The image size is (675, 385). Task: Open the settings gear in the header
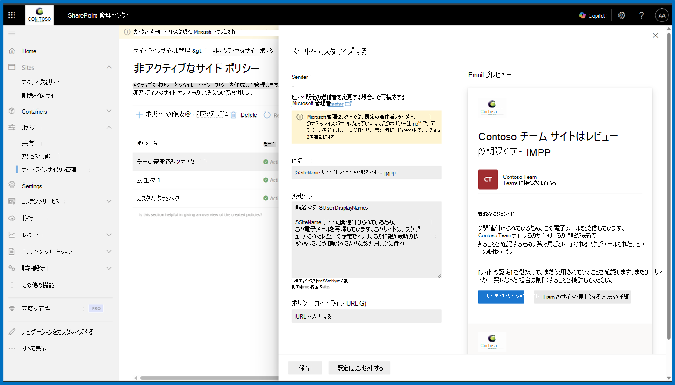[x=622, y=15]
